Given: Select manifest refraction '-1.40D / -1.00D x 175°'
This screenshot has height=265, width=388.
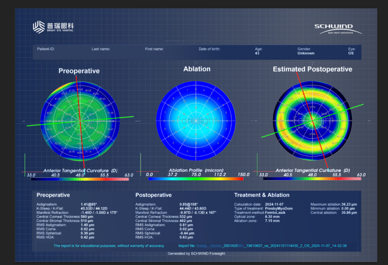Looking at the screenshot, I should tap(99, 213).
